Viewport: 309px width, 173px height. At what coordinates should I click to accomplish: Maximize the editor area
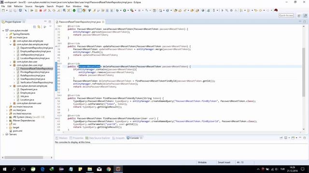[305, 22]
